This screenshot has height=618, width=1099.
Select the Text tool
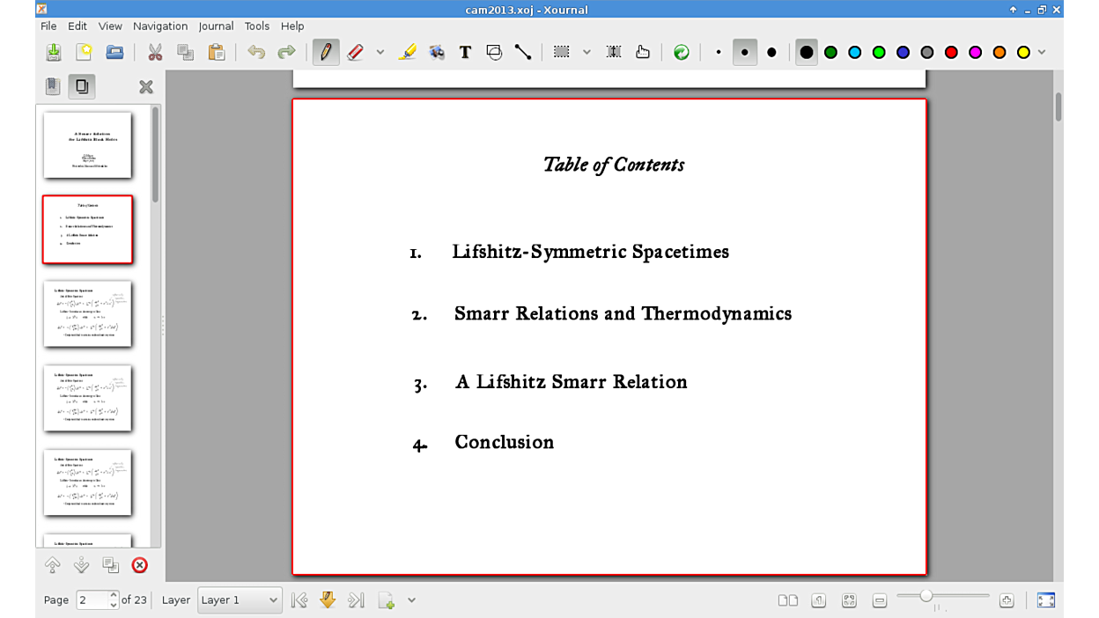tap(465, 53)
